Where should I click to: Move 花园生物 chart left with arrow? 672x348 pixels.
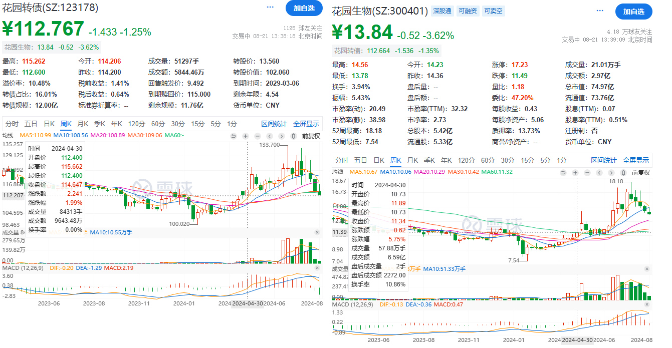tap(599, 173)
